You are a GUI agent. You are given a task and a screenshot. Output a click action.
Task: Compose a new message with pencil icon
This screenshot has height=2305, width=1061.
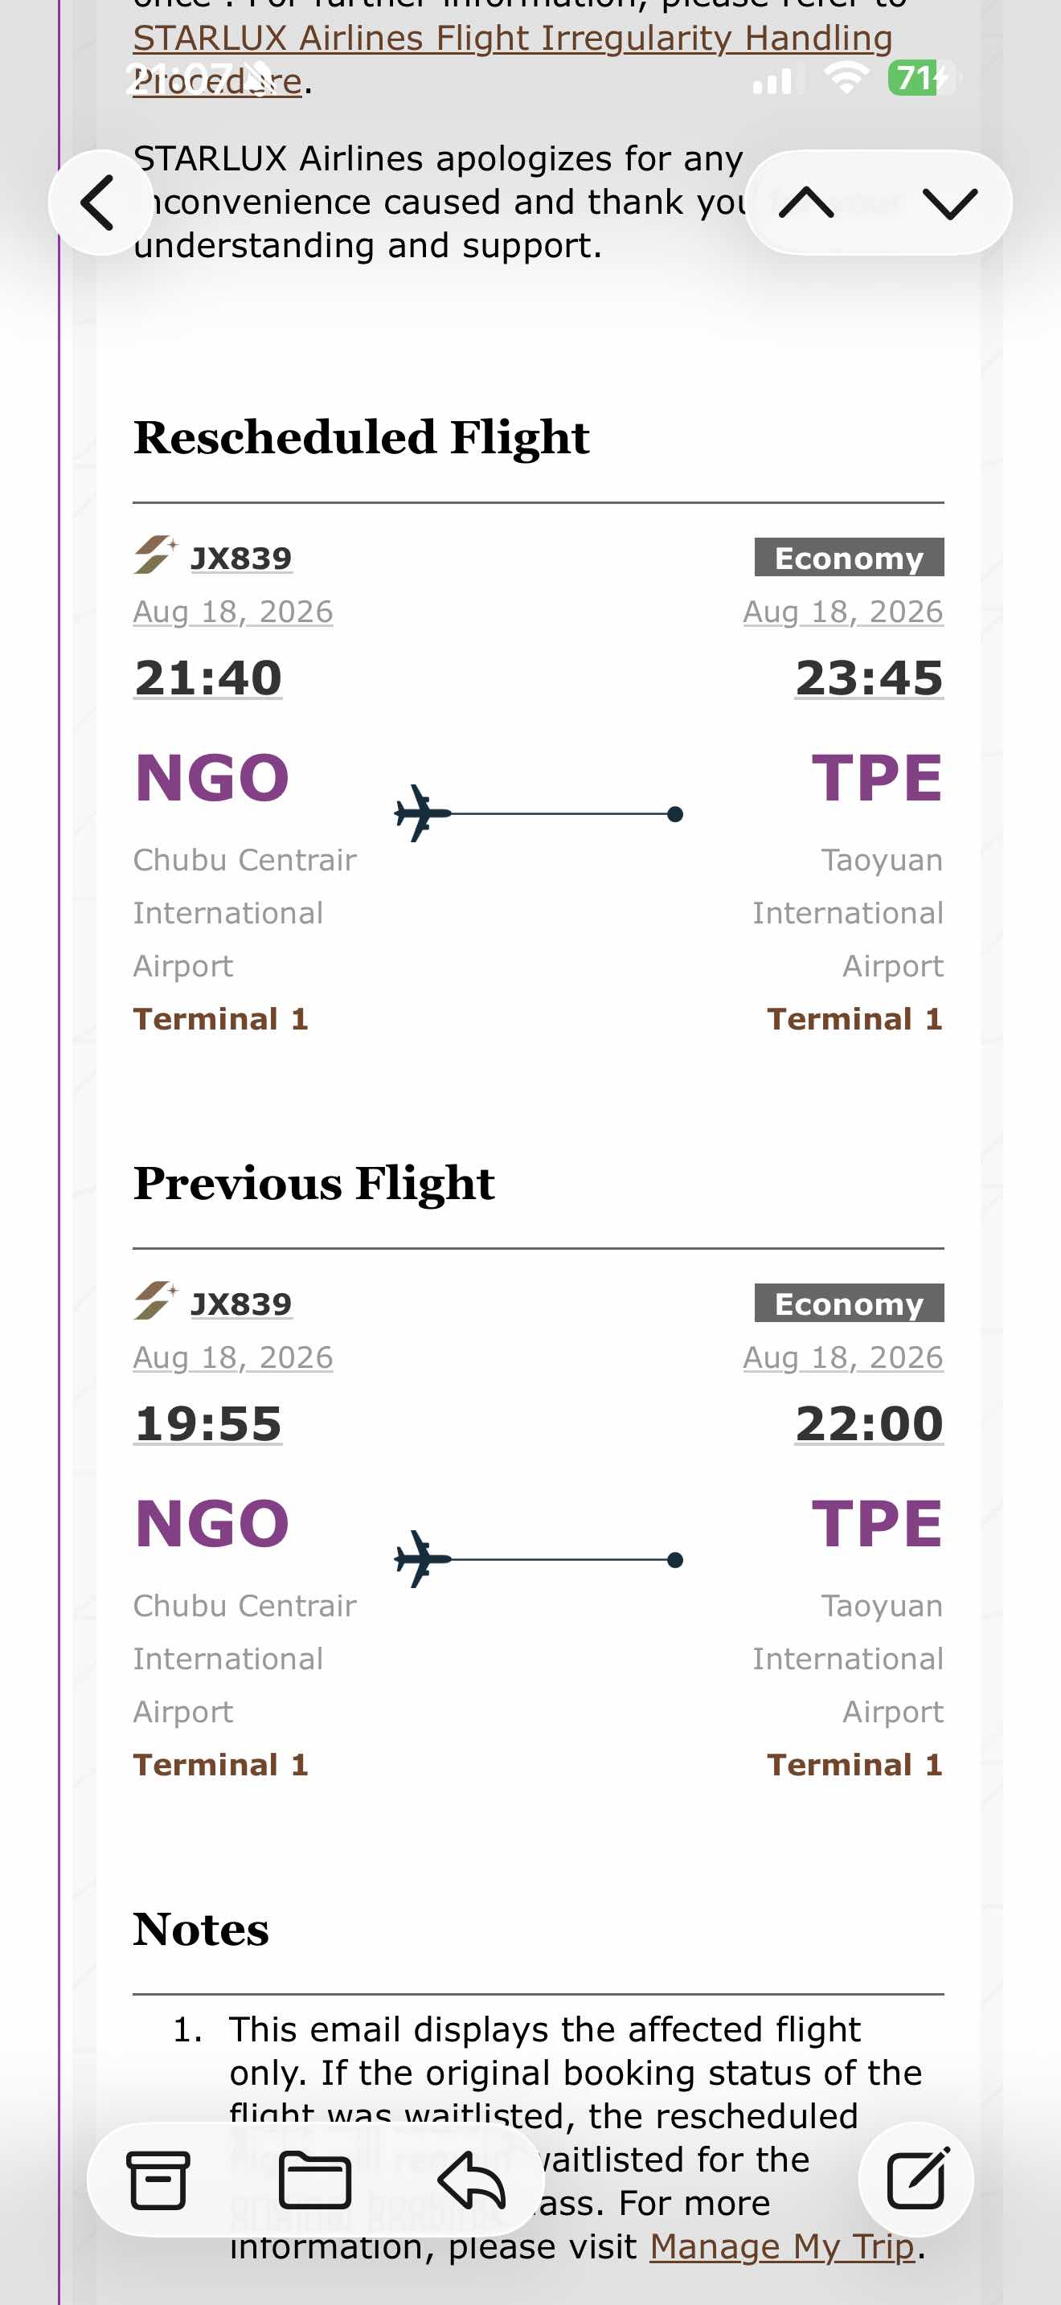[x=916, y=2179]
